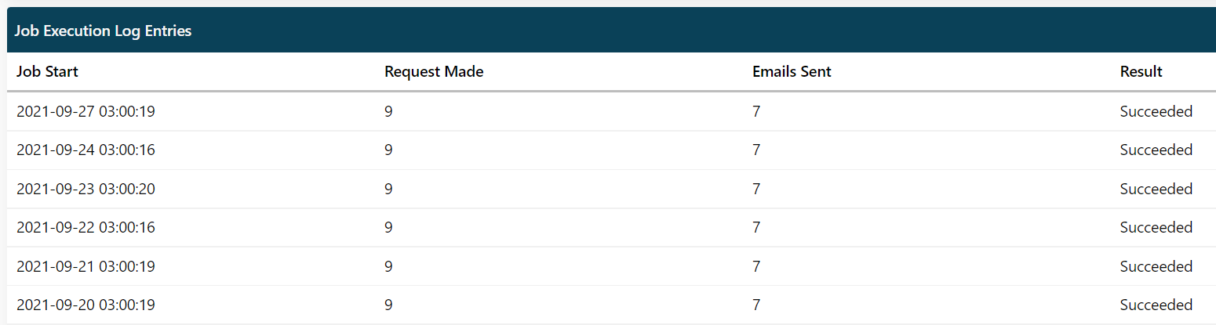Click the Result column header

[x=1141, y=72]
